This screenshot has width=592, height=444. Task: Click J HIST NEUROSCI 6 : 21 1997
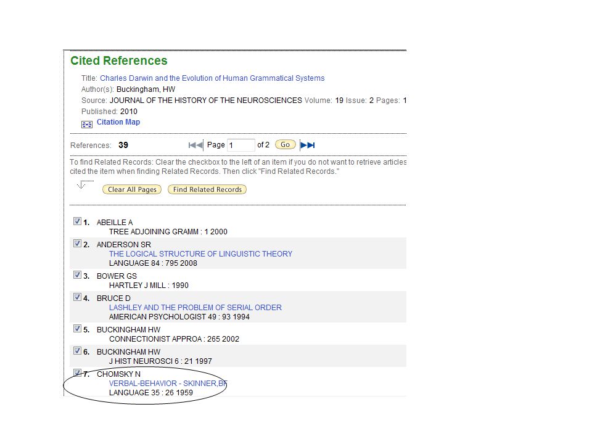point(160,361)
